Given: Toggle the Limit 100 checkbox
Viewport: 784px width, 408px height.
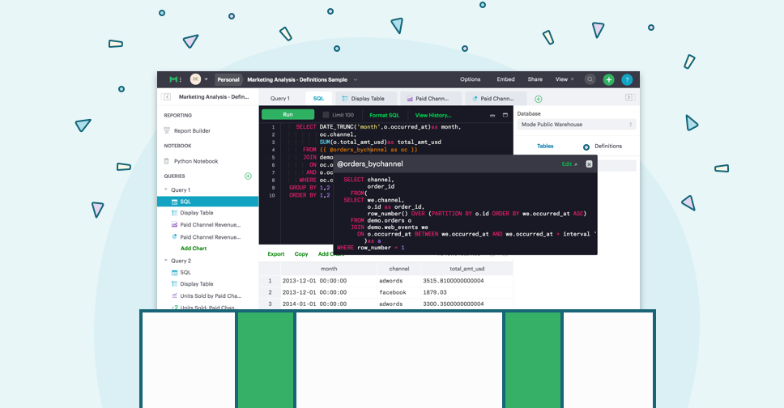Looking at the screenshot, I should pyautogui.click(x=326, y=115).
